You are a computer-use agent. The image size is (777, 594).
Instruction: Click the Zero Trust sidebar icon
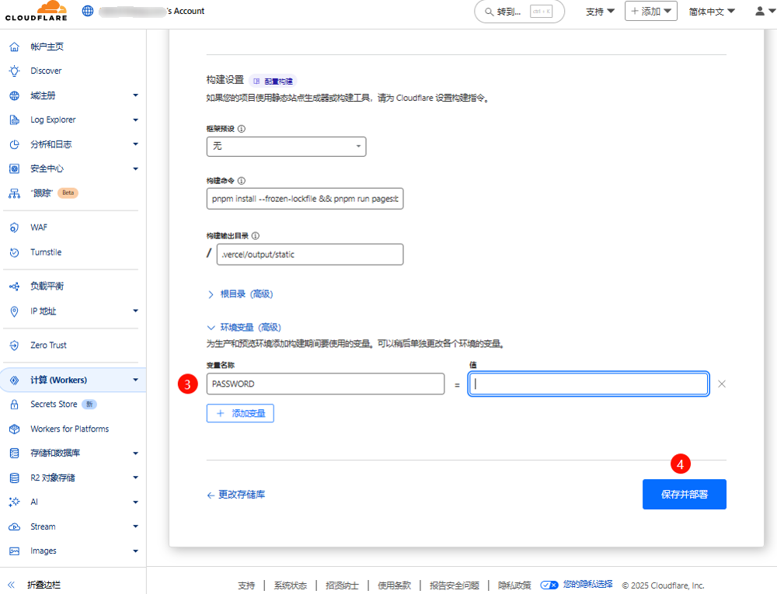click(x=14, y=345)
